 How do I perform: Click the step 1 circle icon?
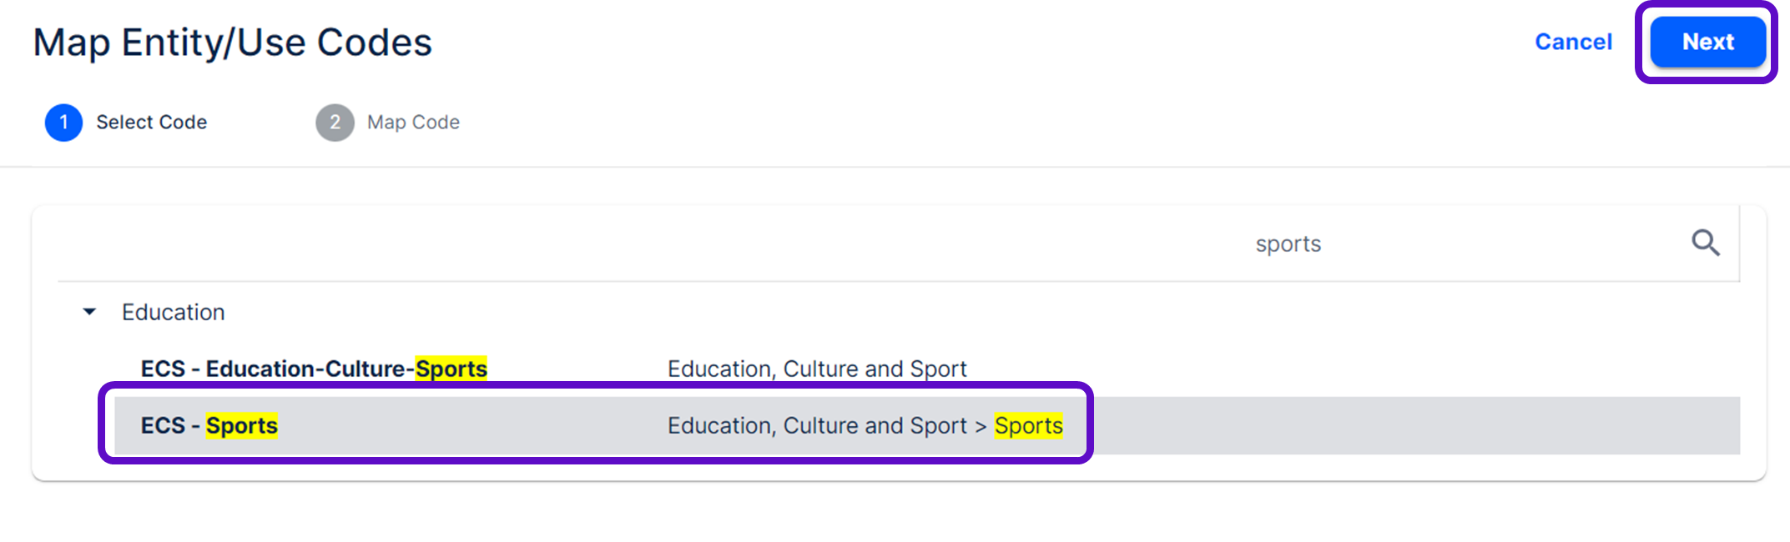click(x=63, y=123)
